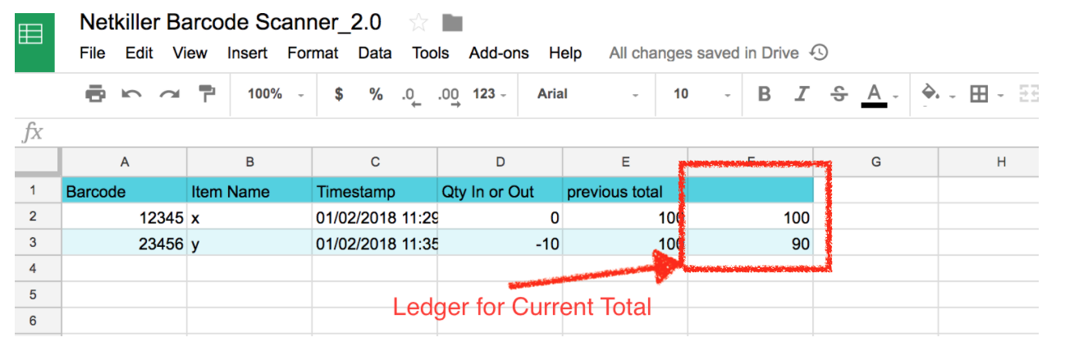Select the Barcode header cell

pyautogui.click(x=124, y=191)
